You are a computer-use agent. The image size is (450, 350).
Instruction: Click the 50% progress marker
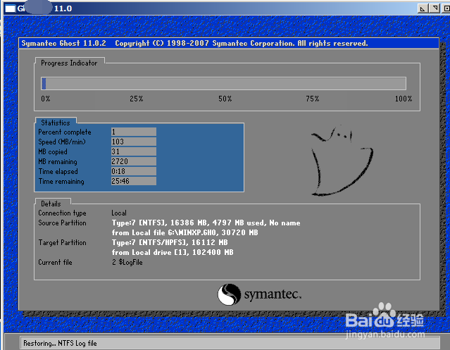[225, 99]
